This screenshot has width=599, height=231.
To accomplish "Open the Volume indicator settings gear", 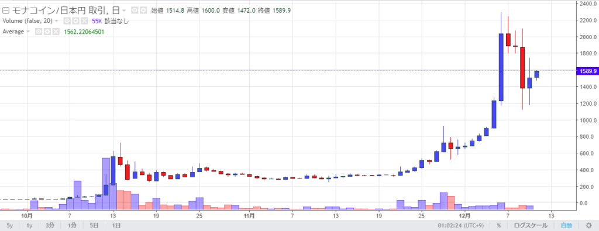I will (x=75, y=21).
